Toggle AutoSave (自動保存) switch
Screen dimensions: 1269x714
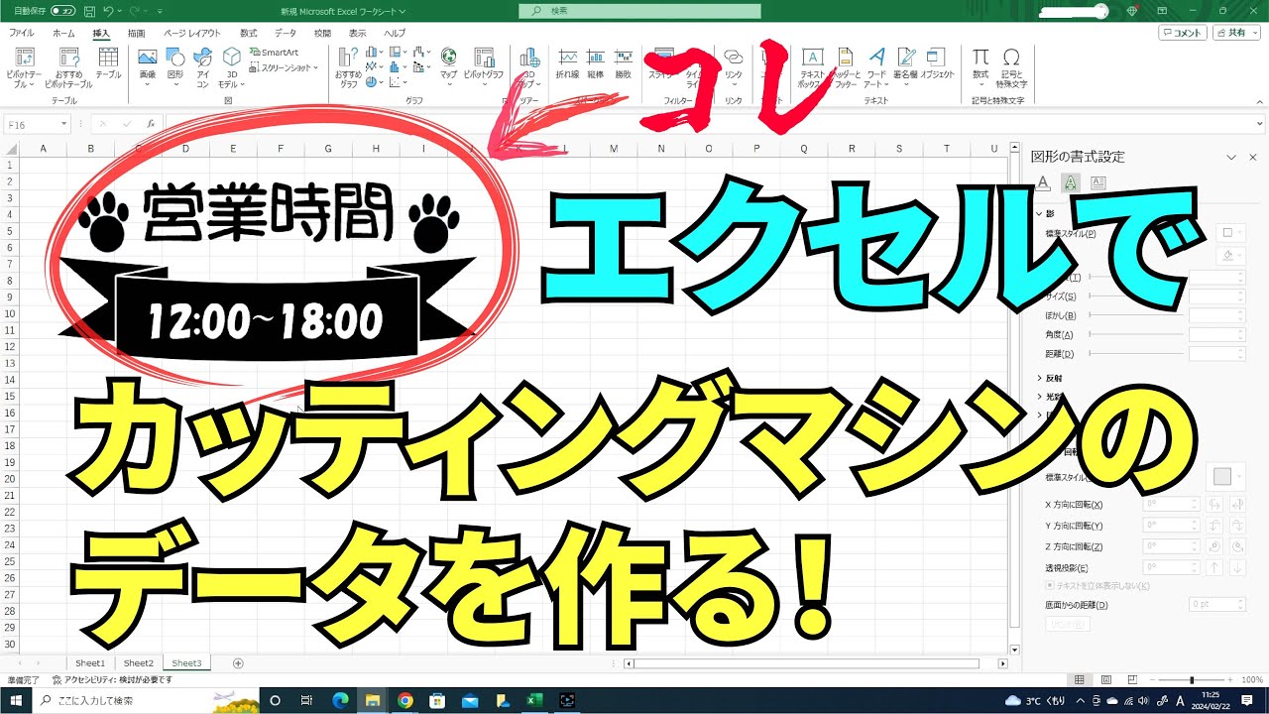coord(63,9)
